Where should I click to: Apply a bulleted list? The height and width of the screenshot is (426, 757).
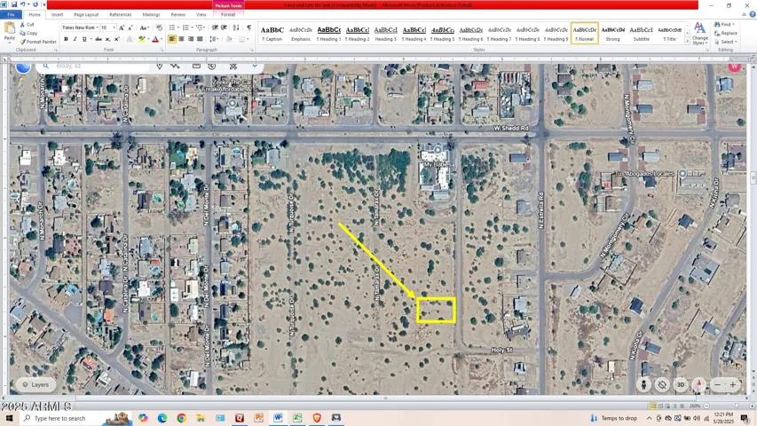pos(173,28)
